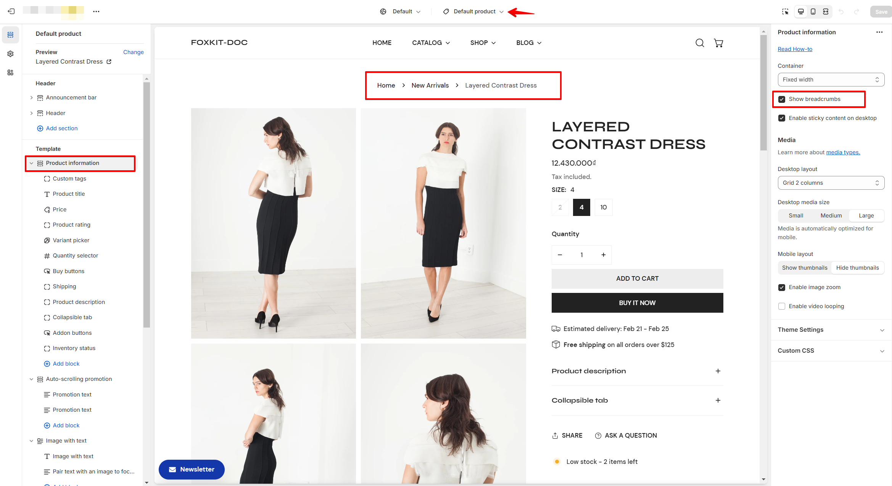Switch to mobile preview icon

(813, 11)
